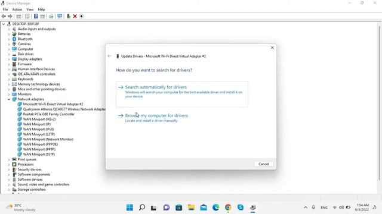Image resolution: width=382 pixels, height=214 pixels.
Task: Open the weather widget on taskbar
Action: pos(21,207)
